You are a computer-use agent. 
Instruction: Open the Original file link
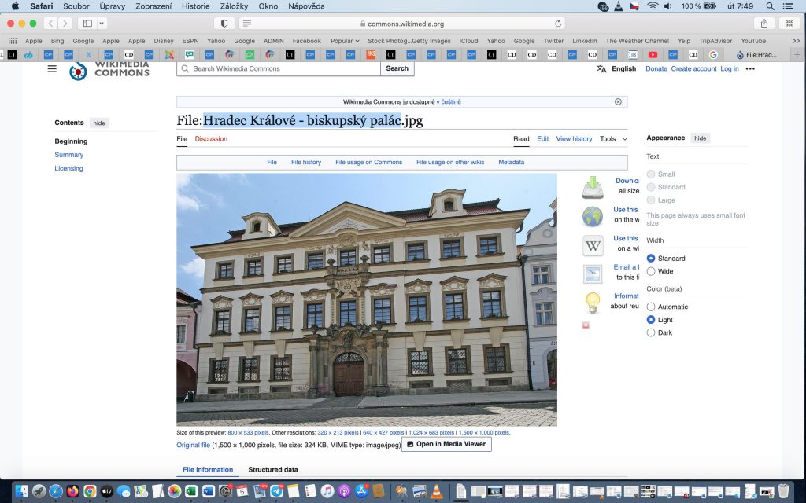click(193, 445)
